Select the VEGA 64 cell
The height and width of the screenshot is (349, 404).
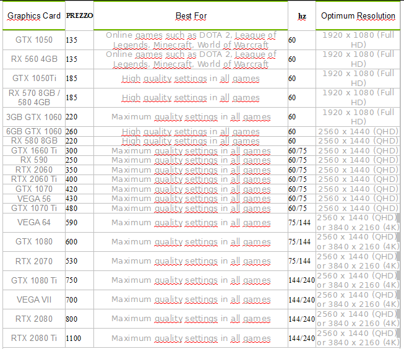click(34, 222)
